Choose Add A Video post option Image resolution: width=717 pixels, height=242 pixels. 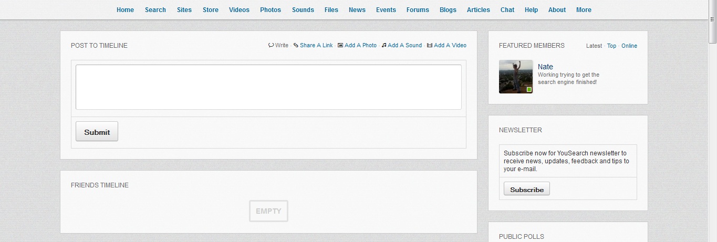(450, 46)
